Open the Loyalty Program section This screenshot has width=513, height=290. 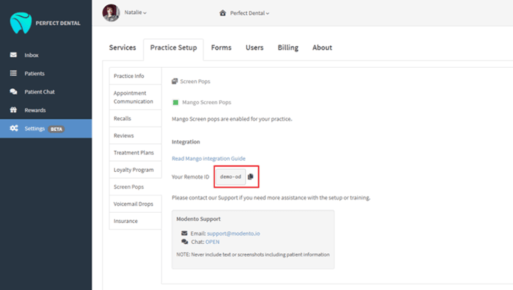(135, 170)
